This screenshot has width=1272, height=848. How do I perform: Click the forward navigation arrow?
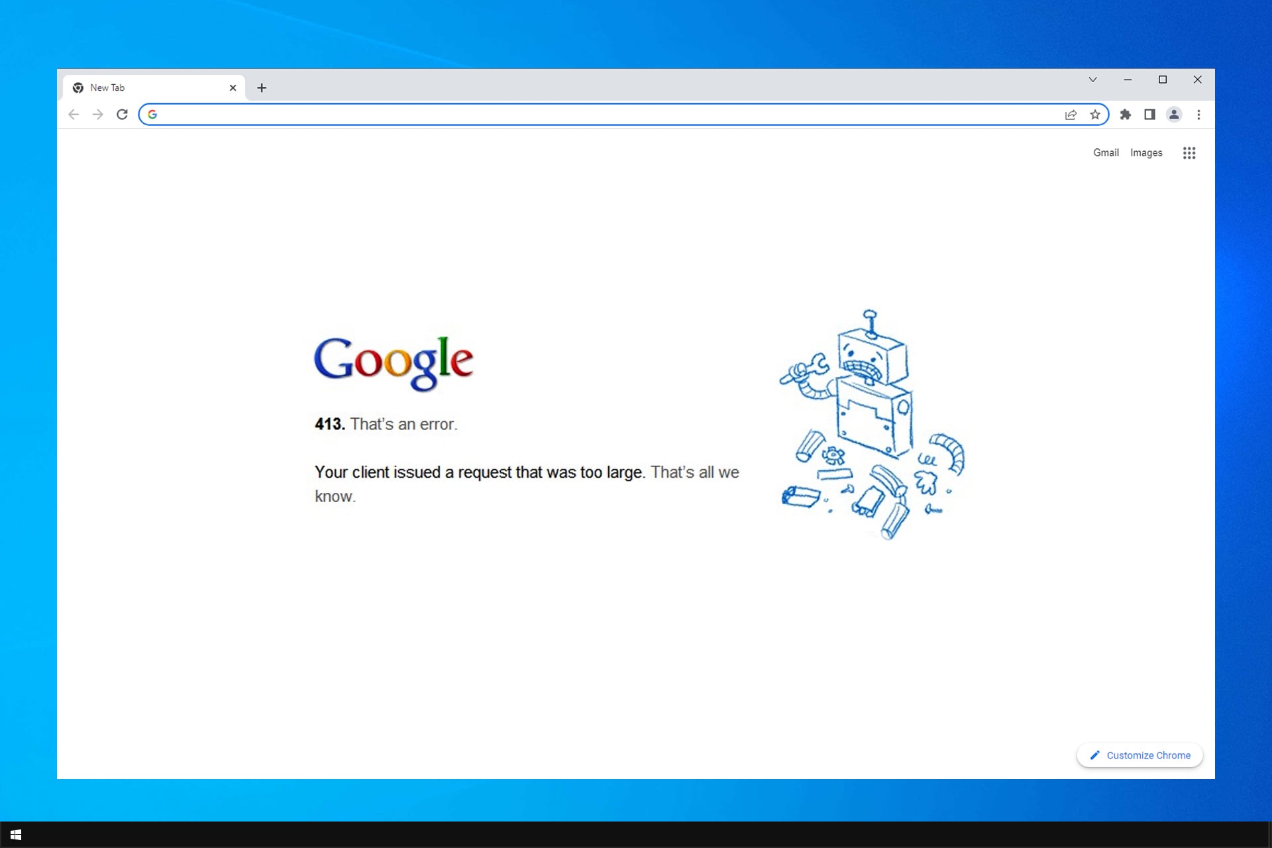(98, 115)
